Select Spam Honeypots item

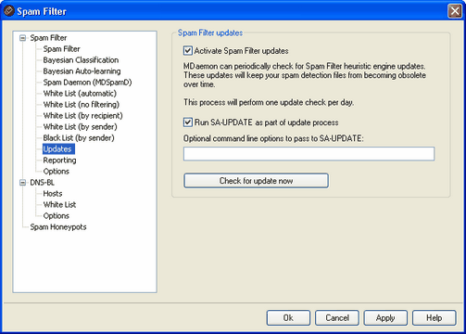(58, 227)
